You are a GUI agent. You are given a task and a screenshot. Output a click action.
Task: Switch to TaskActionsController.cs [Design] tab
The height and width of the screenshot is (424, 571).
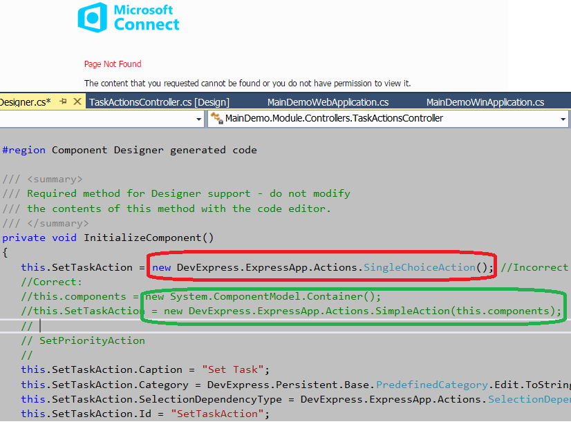[x=159, y=102]
